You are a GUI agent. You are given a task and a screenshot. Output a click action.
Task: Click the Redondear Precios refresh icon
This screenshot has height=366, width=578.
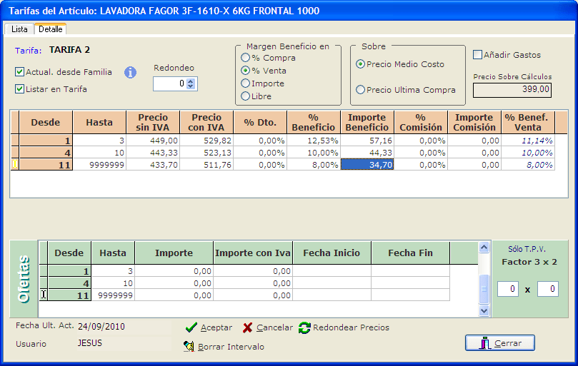[x=304, y=327]
